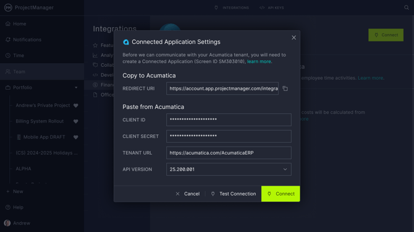Unfavorite Andrew's Private Project heart
This screenshot has width=414, height=232.
[76, 105]
